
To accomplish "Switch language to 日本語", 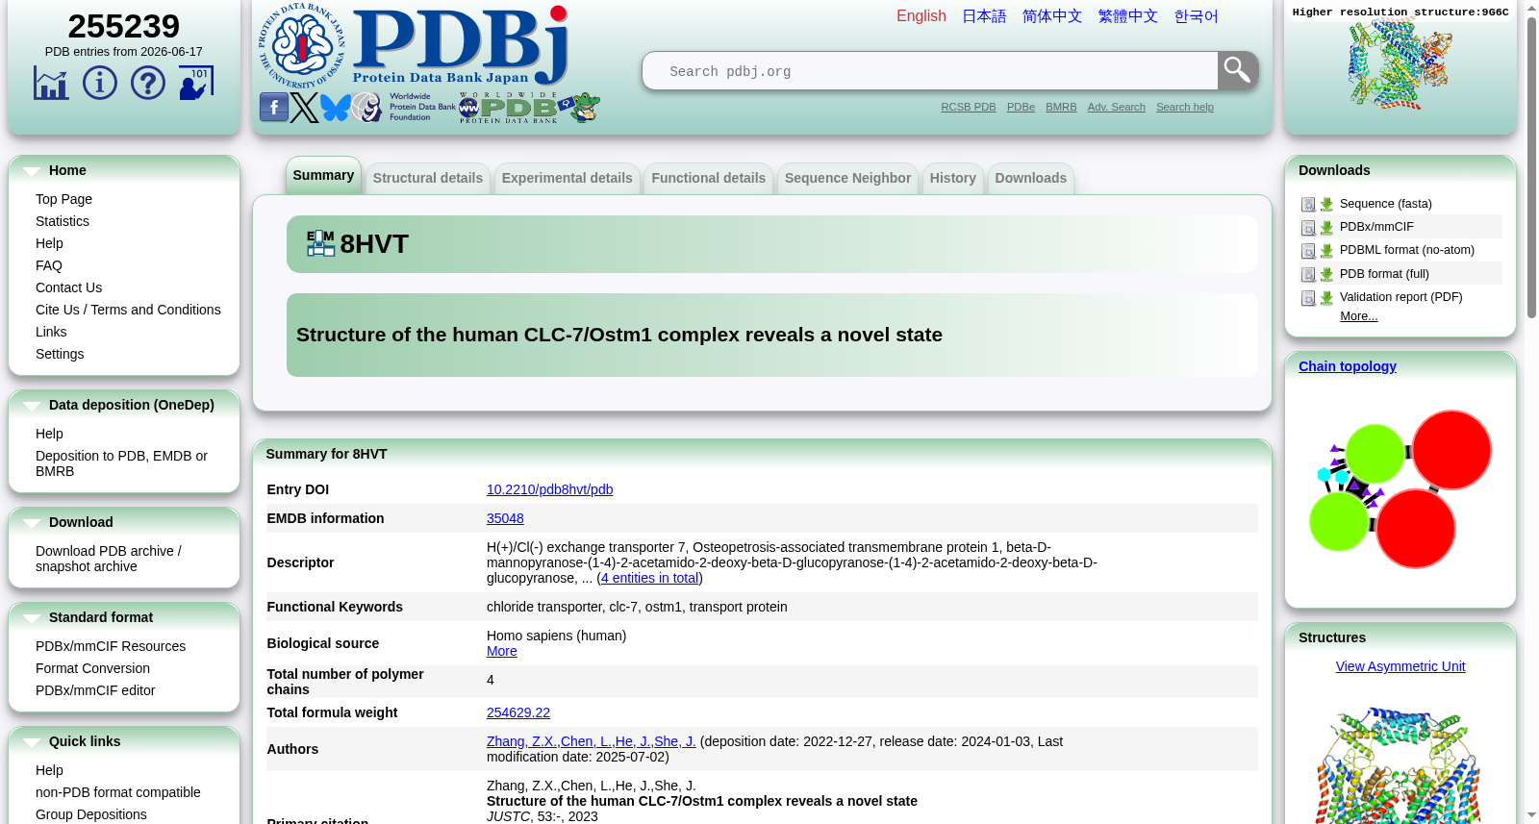I will (x=984, y=16).
